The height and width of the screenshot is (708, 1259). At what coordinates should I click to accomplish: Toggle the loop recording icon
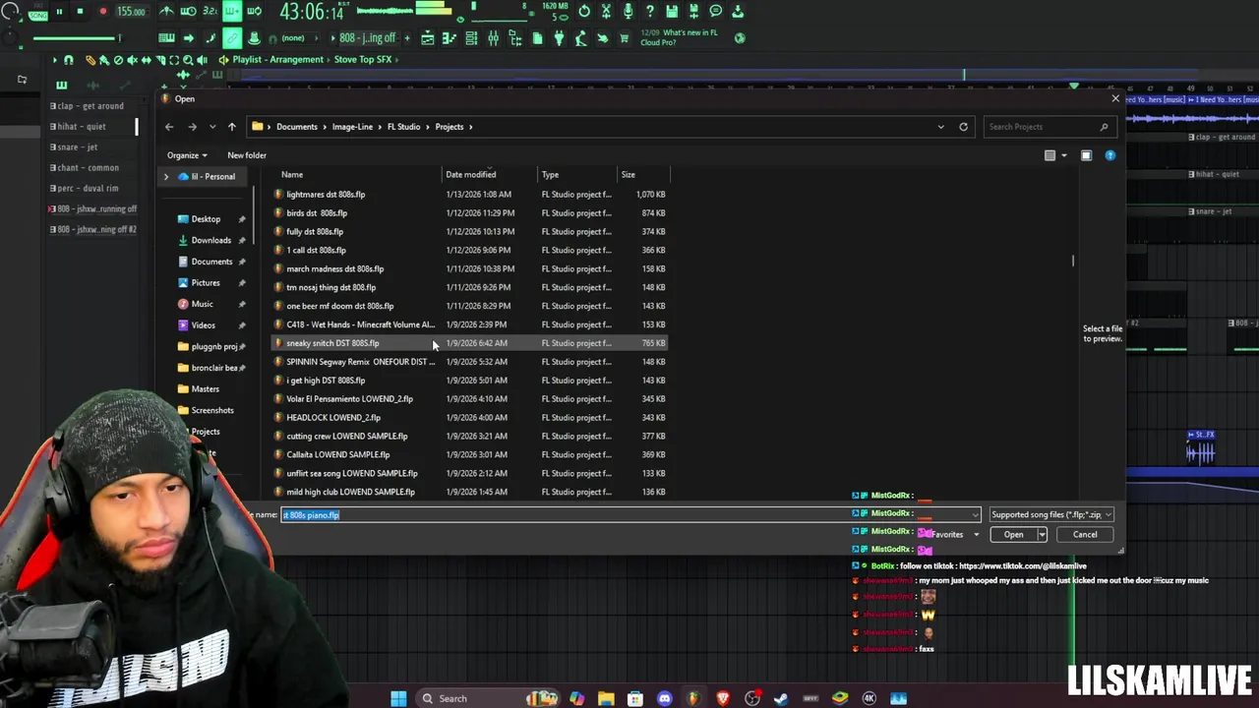click(254, 12)
